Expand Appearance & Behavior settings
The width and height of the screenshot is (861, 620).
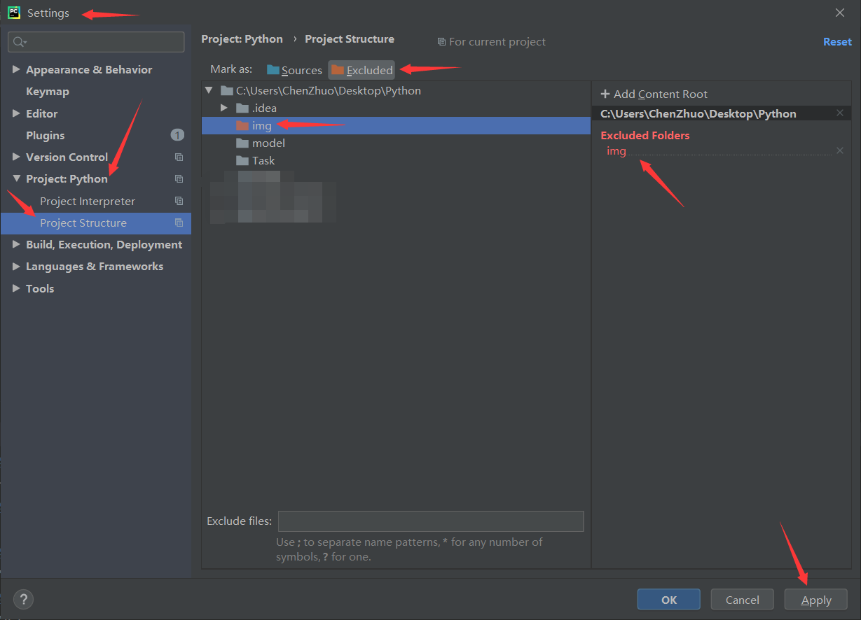coord(16,70)
